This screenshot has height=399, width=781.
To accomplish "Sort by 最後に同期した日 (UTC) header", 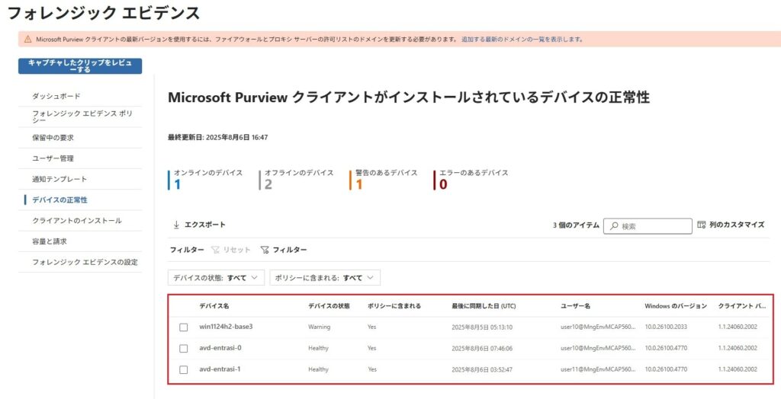I will (x=484, y=306).
